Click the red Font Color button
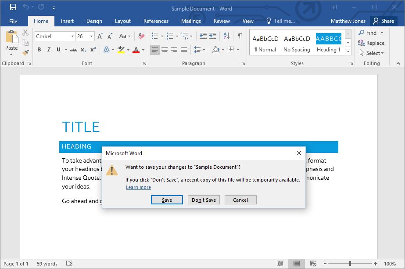Viewport: 405px width, 269px height. coord(136,50)
